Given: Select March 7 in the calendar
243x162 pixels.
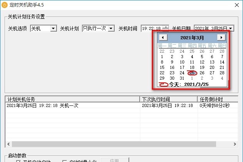Looking at the screenshot, I should [x=222, y=57].
